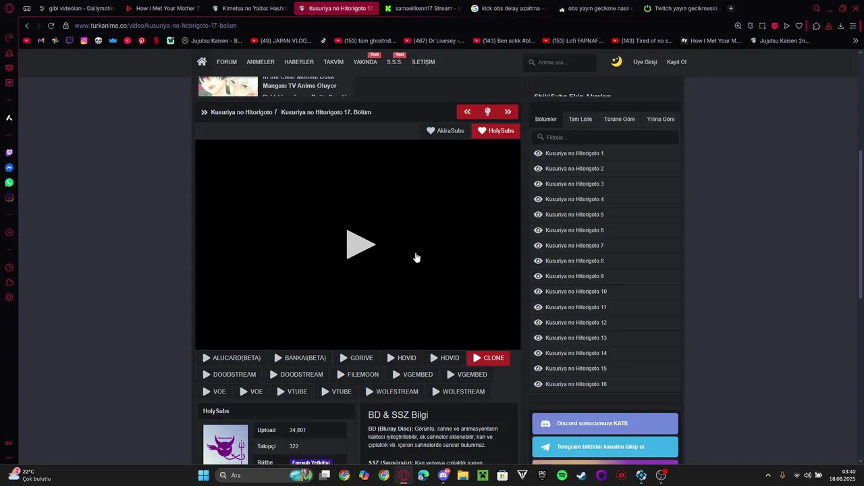Screen dimensions: 864x486
Task: Choose CLONE video source
Action: (488, 358)
